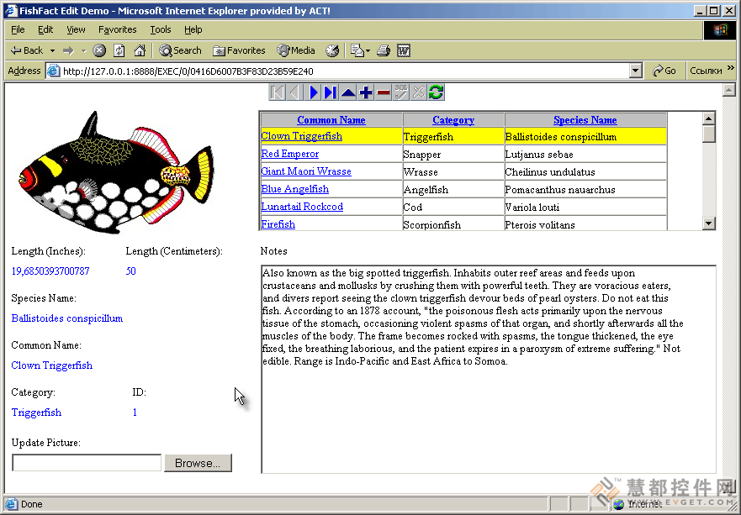Open the History icon in toolbar
The width and height of the screenshot is (741, 515).
332,50
